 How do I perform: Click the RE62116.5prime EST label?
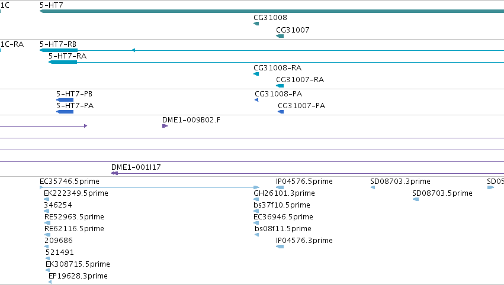click(x=74, y=229)
